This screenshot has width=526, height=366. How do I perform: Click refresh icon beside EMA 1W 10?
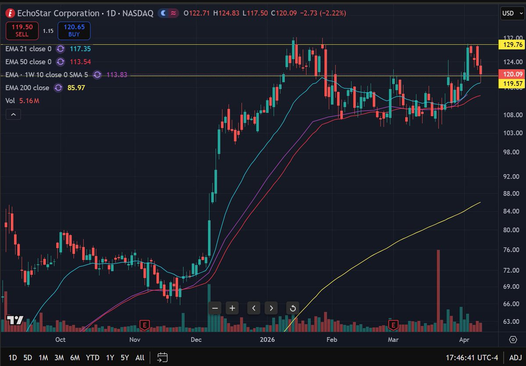(97, 75)
